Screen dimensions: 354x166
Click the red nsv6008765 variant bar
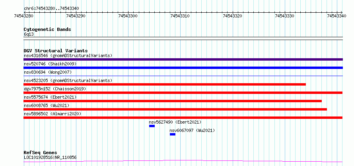[175, 109]
